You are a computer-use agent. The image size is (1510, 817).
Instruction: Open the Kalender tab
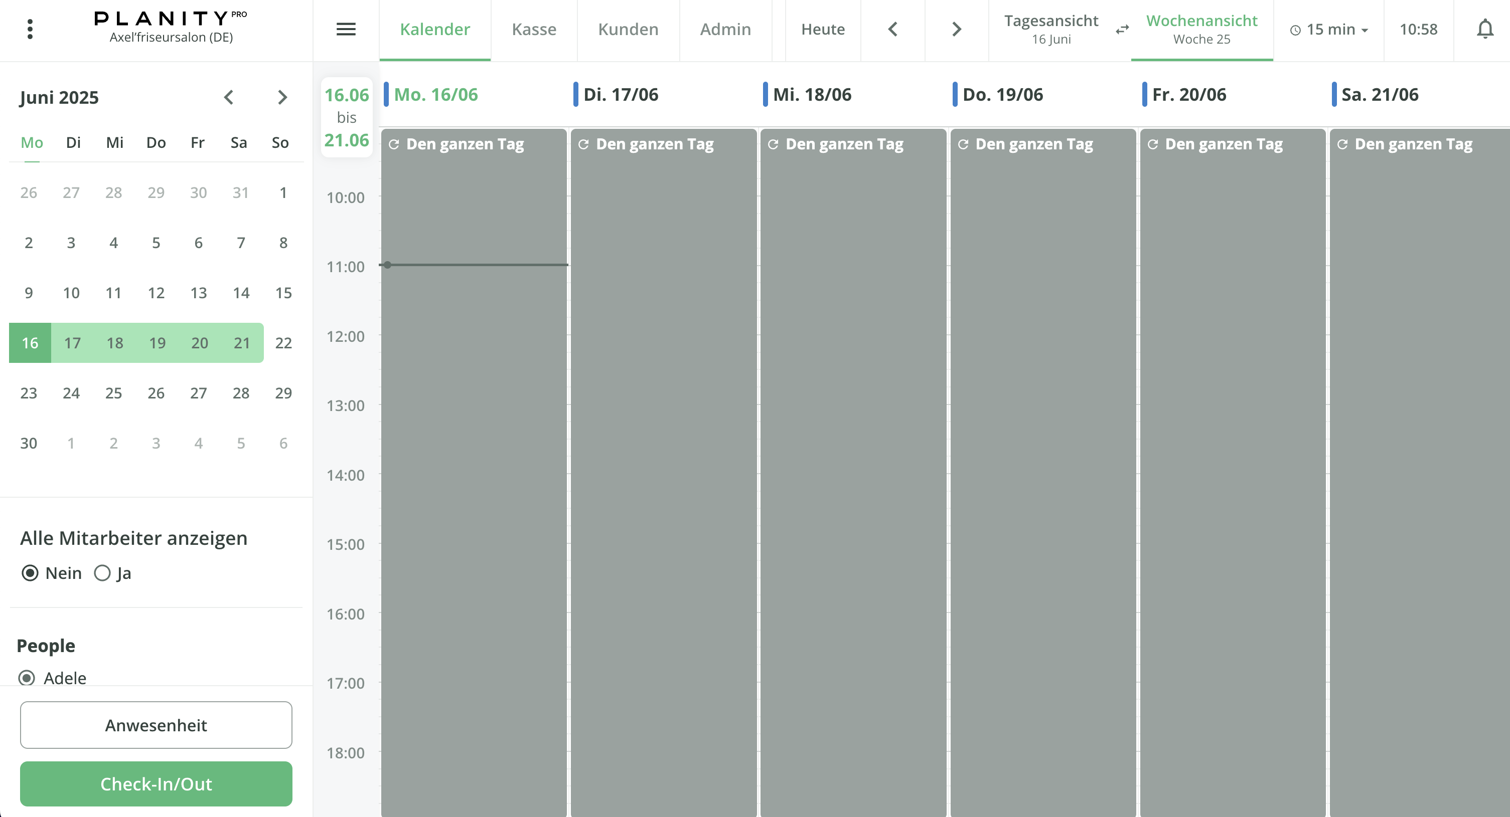(x=435, y=29)
